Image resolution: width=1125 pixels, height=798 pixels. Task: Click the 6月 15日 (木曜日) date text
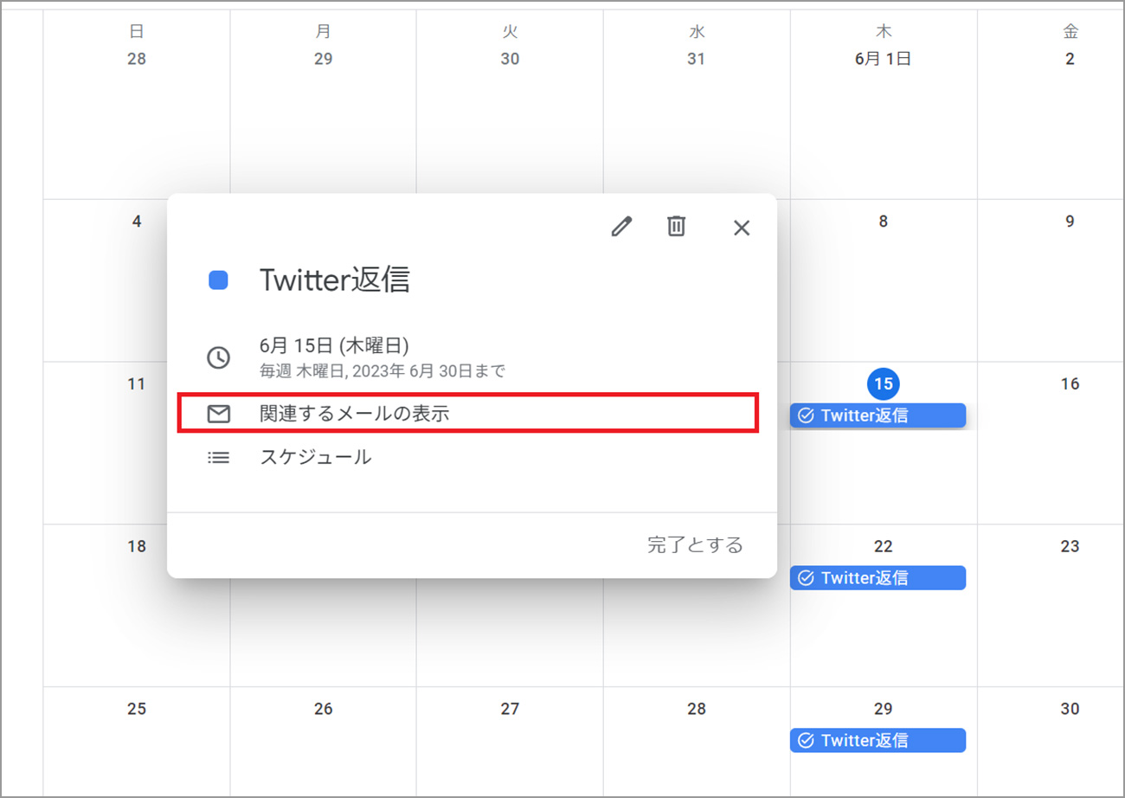(334, 345)
